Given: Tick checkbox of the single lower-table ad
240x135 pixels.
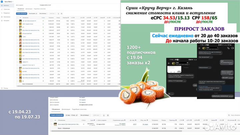Looking at the screenshot, I should (52, 124).
